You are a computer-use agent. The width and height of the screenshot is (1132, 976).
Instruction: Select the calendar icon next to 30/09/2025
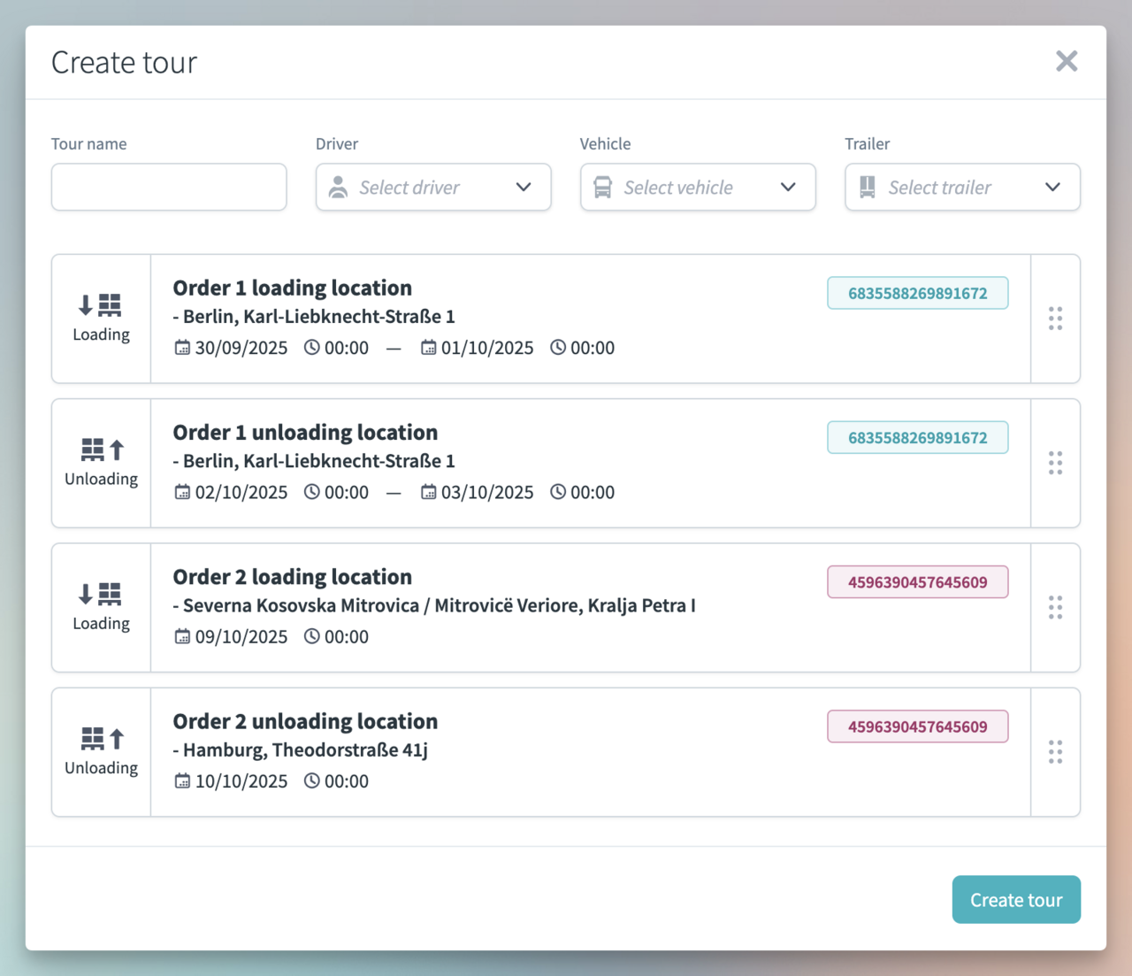[x=182, y=347]
